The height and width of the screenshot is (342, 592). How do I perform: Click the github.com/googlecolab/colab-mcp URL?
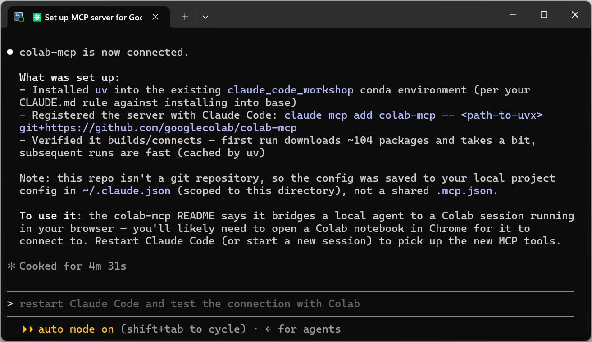(158, 128)
